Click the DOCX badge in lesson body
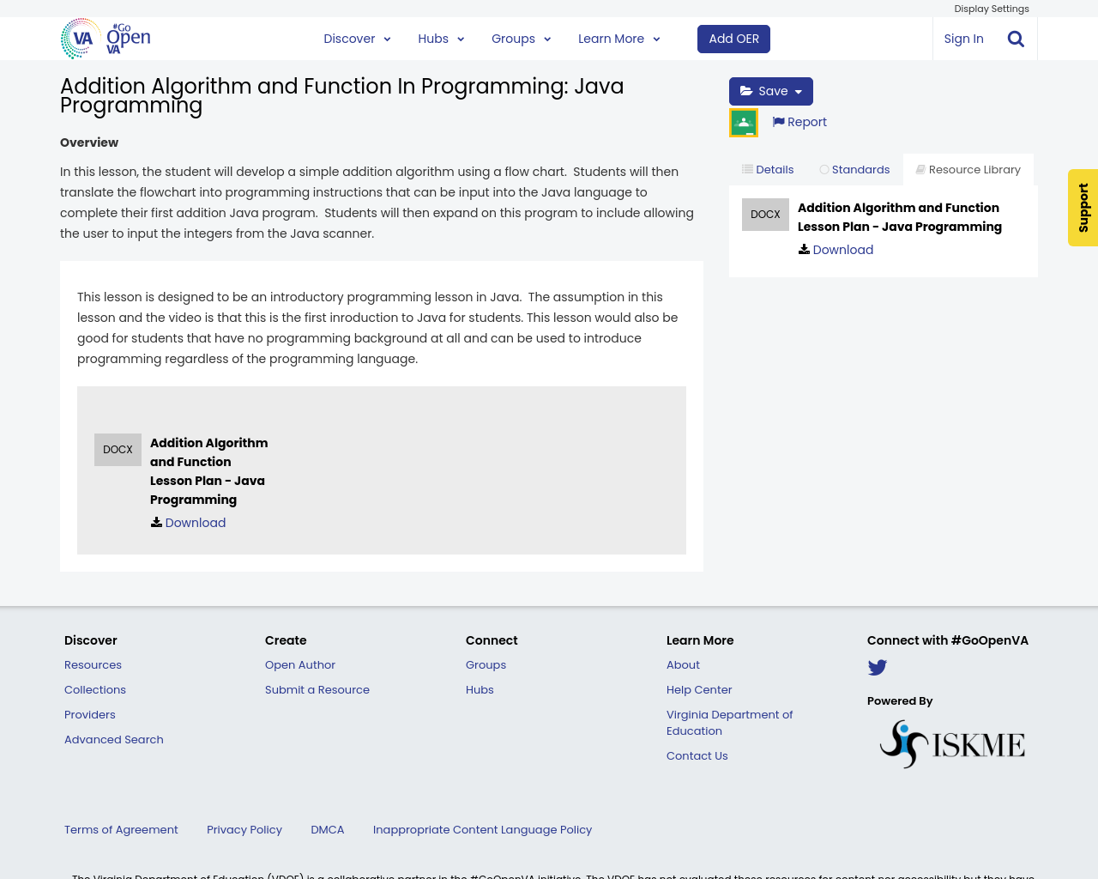 [x=118, y=450]
